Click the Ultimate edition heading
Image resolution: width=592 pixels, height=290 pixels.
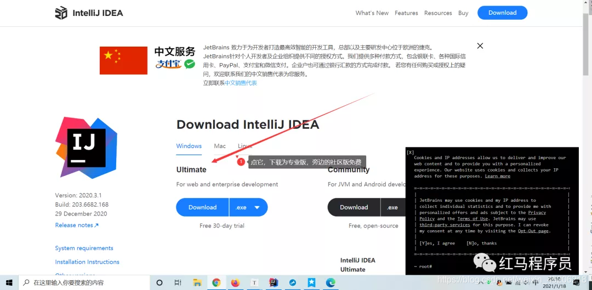(x=191, y=169)
